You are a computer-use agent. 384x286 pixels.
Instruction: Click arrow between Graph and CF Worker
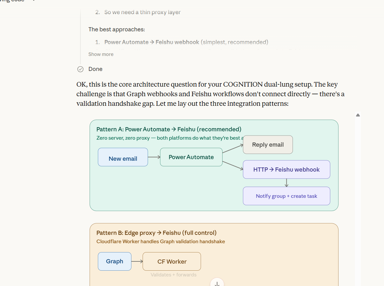(x=137, y=261)
